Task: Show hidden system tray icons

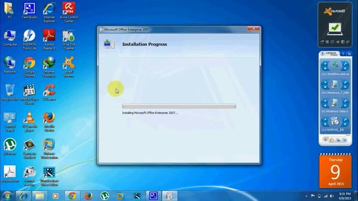Action: (307, 196)
